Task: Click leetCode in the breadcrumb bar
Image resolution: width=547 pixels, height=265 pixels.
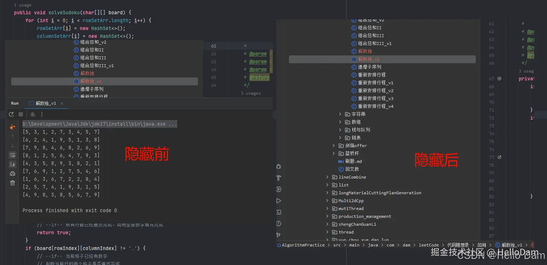Action: click(x=429, y=245)
